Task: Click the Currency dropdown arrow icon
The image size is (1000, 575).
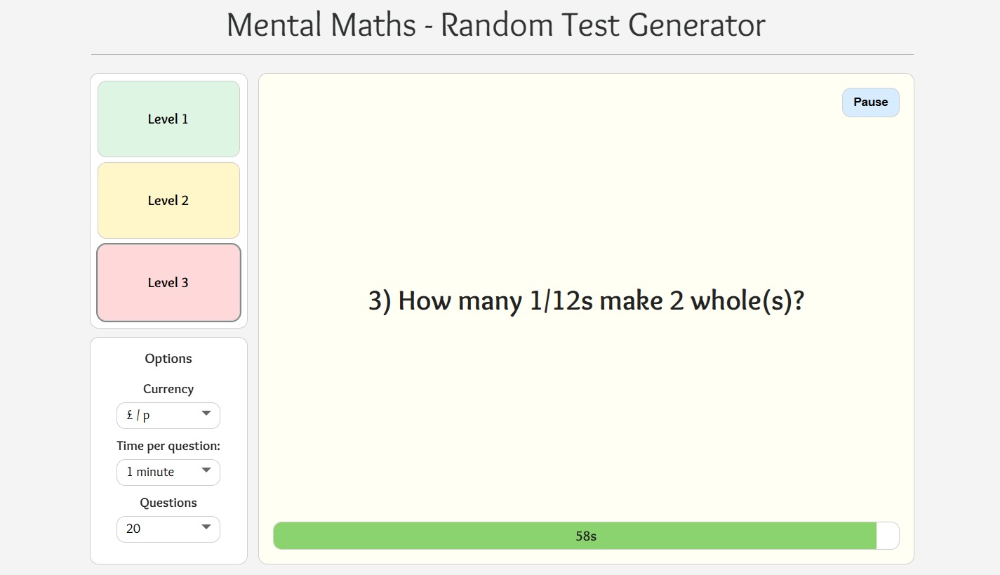Action: (x=206, y=414)
